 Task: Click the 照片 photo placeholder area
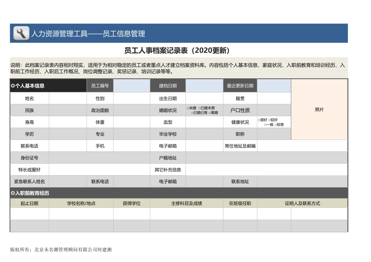(319, 110)
